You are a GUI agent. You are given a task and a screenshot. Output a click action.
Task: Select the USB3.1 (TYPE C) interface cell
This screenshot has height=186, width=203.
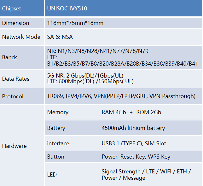tap(151, 143)
